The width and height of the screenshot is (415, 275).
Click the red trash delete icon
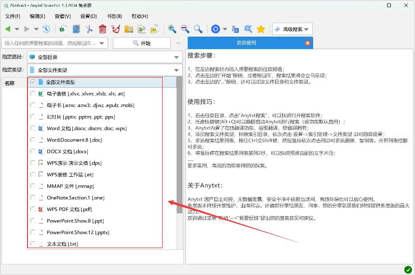[x=102, y=29]
